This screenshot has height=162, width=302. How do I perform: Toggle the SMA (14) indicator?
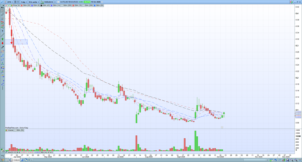(56, 6)
